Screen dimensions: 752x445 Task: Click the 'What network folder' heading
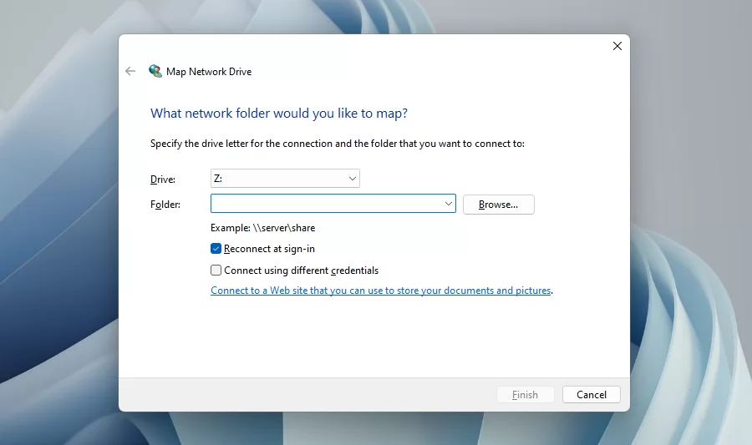(x=278, y=113)
